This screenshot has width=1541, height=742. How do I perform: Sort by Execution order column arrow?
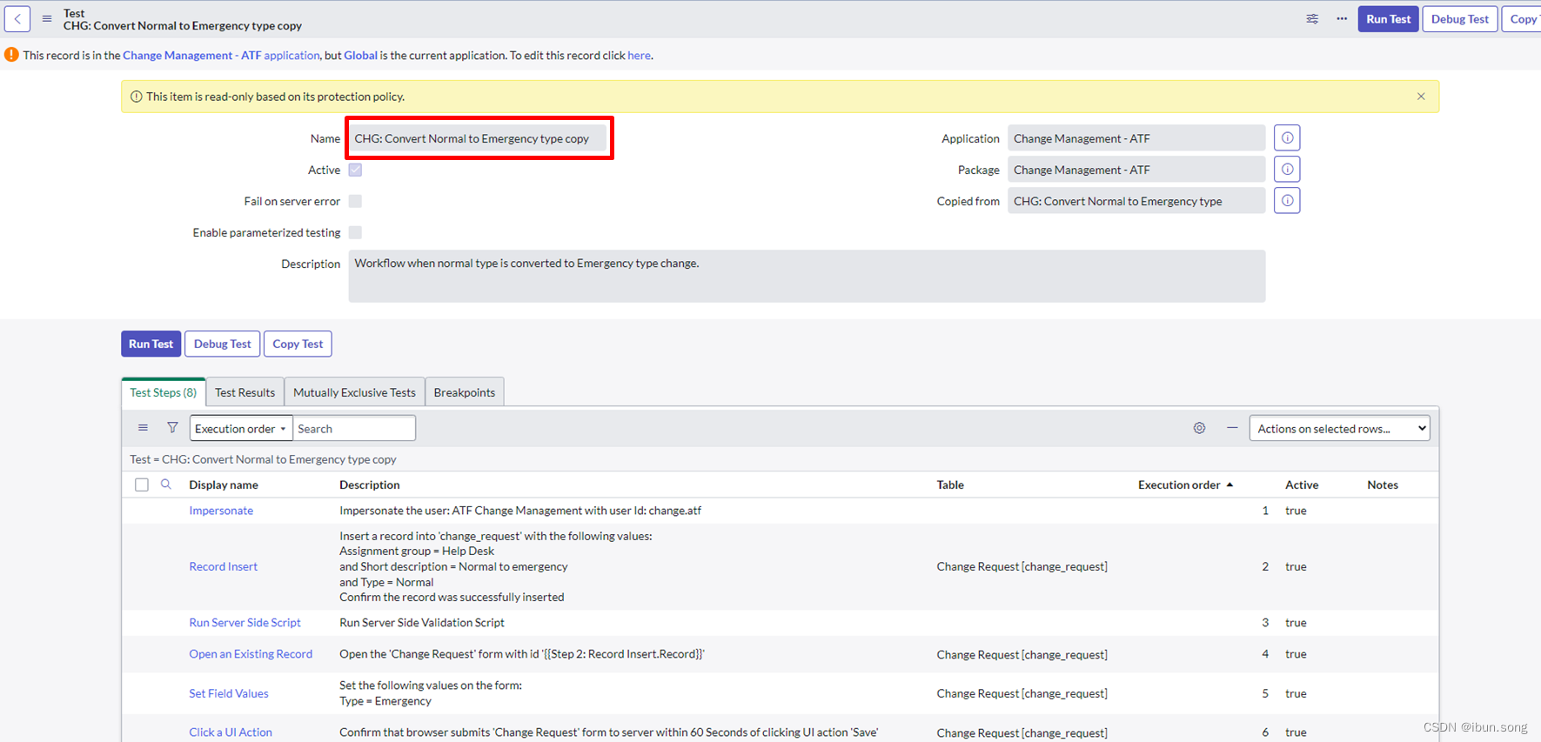(x=1229, y=485)
